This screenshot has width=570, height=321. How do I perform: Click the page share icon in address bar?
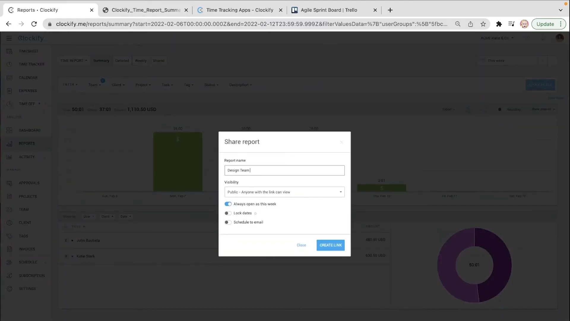coord(470,24)
